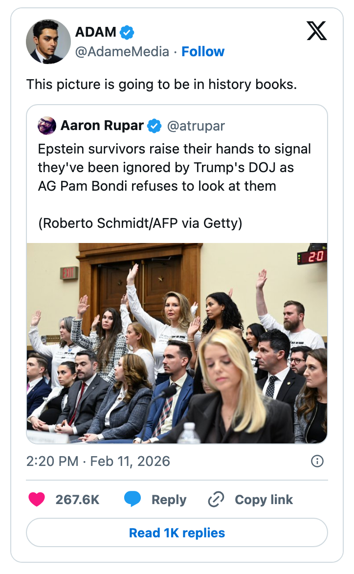354x574 pixels.
Task: Click the X logo icon
Action: pyautogui.click(x=316, y=31)
